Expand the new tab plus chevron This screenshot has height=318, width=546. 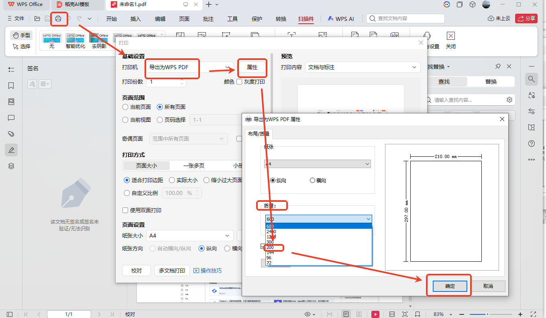click(217, 4)
